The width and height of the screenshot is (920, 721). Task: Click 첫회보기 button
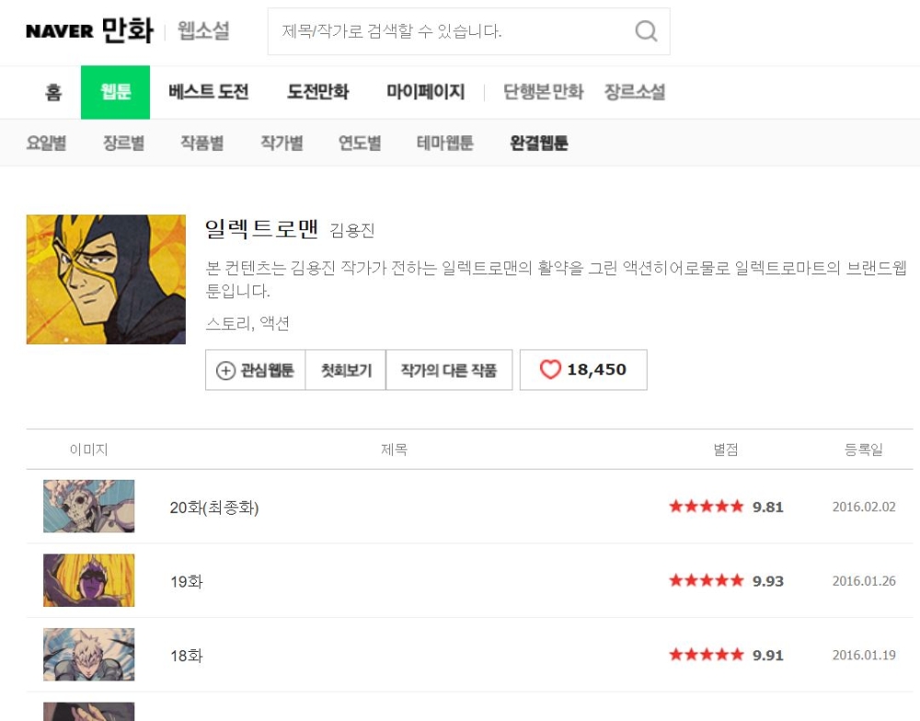(x=346, y=370)
